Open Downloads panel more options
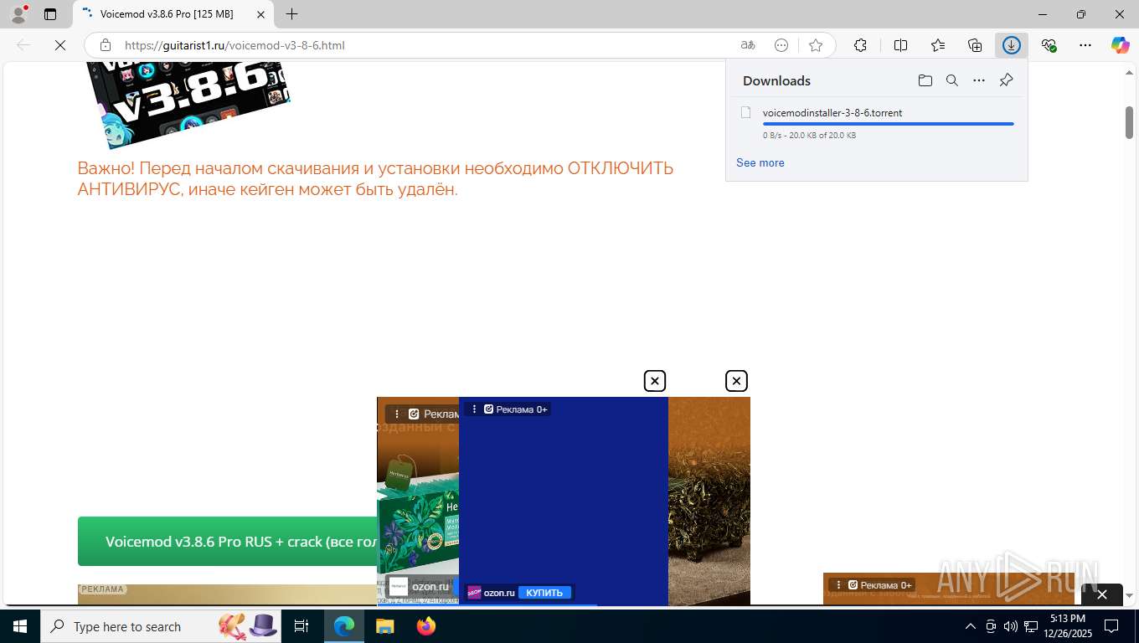The height and width of the screenshot is (643, 1139). pyautogui.click(x=979, y=80)
